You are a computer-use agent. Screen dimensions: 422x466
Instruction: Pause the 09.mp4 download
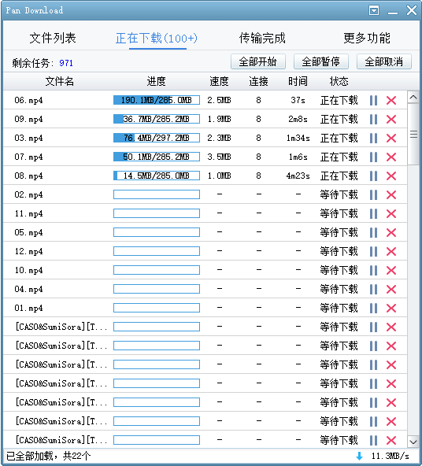[373, 119]
